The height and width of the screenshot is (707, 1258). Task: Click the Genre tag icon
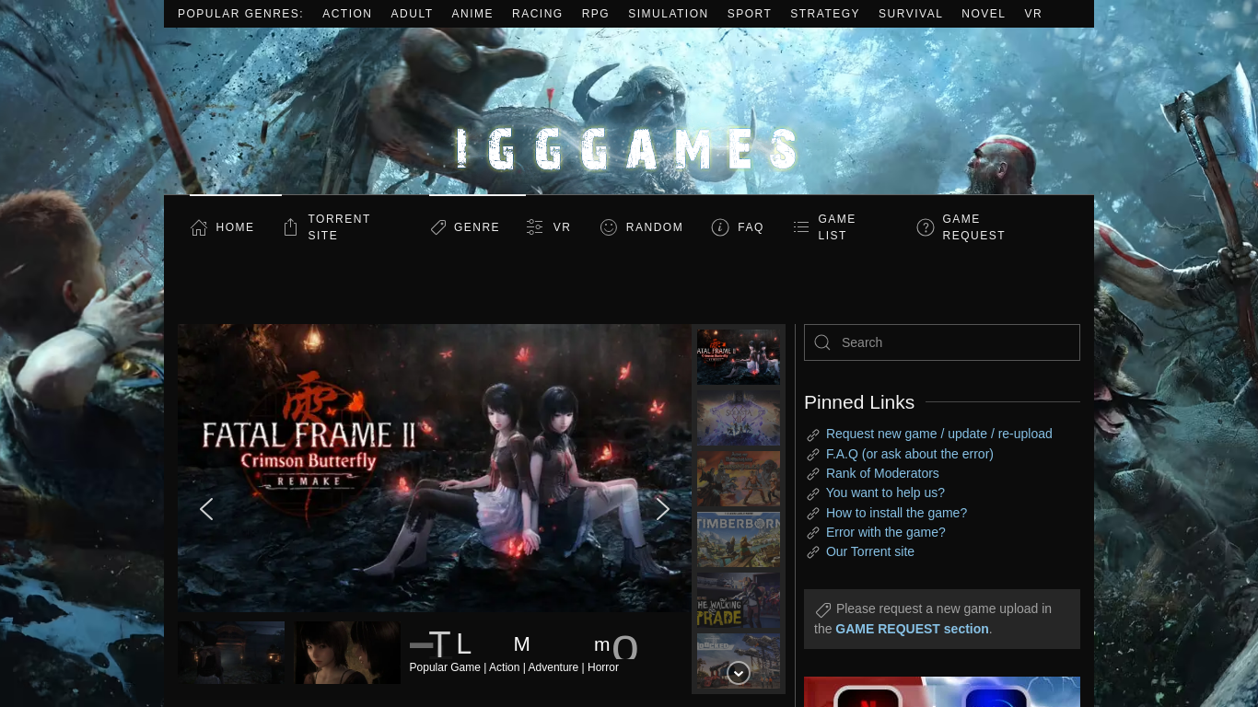click(438, 227)
